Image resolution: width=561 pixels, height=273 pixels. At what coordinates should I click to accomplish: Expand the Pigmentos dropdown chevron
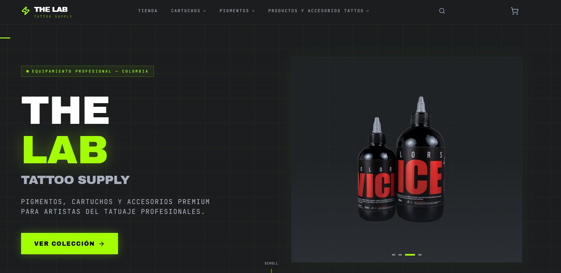pyautogui.click(x=253, y=11)
